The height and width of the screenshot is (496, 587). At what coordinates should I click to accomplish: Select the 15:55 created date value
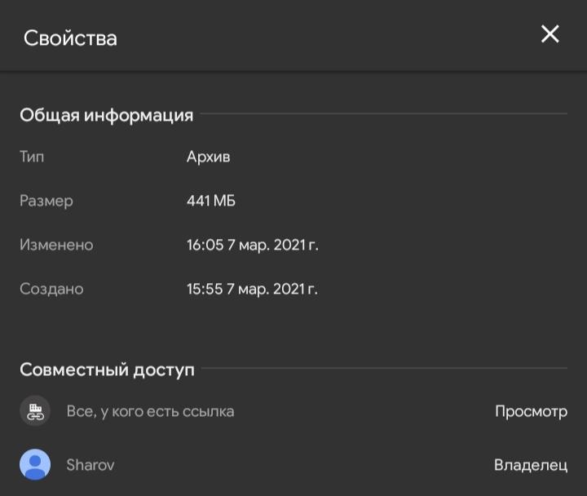(x=252, y=289)
